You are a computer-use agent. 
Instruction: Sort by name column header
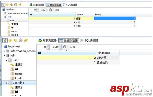[x=85, y=15]
